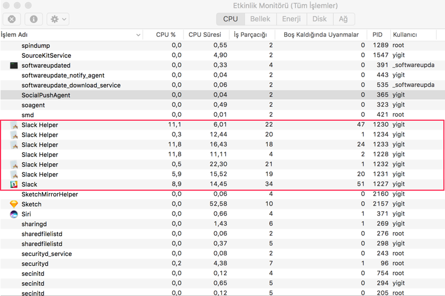Click PID 371 for Siri
This screenshot has height=296, width=445.
[383, 214]
